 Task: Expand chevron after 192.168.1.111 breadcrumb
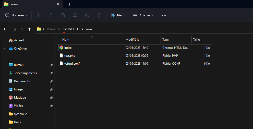82,29
